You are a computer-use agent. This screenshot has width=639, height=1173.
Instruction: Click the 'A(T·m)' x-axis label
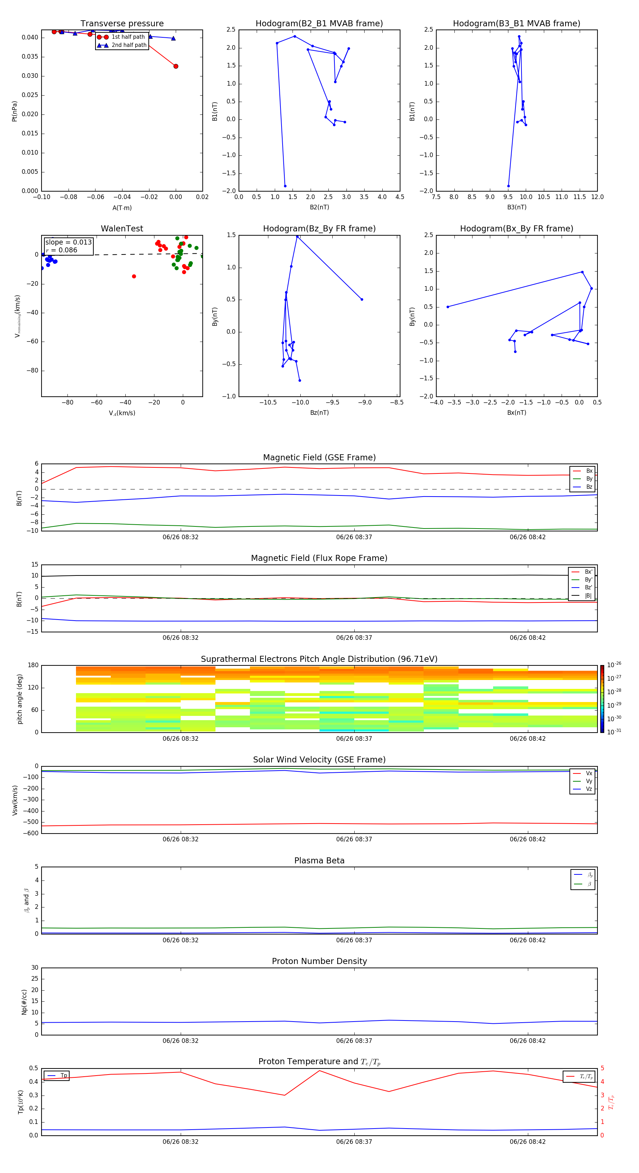pyautogui.click(x=122, y=208)
